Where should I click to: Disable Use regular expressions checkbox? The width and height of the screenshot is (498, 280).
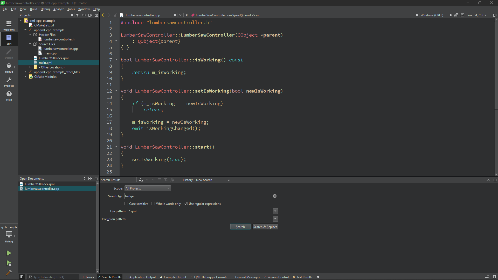[186, 204]
